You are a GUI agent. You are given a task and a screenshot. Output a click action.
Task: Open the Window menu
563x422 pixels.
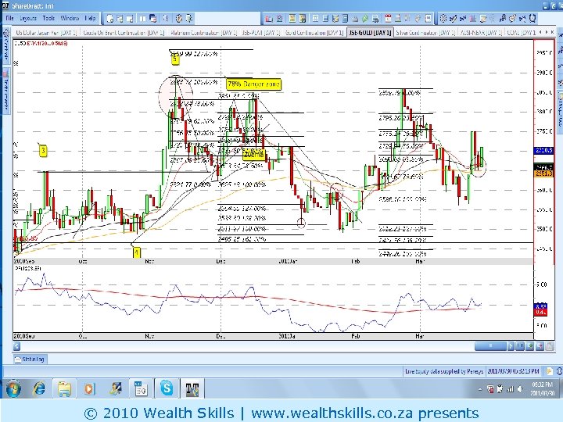click(70, 18)
